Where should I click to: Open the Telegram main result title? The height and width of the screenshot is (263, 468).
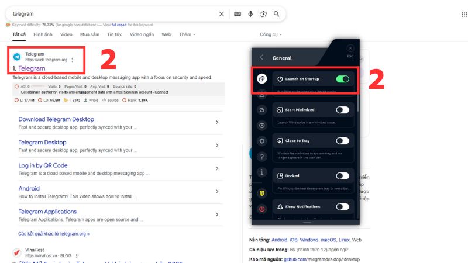coord(32,68)
